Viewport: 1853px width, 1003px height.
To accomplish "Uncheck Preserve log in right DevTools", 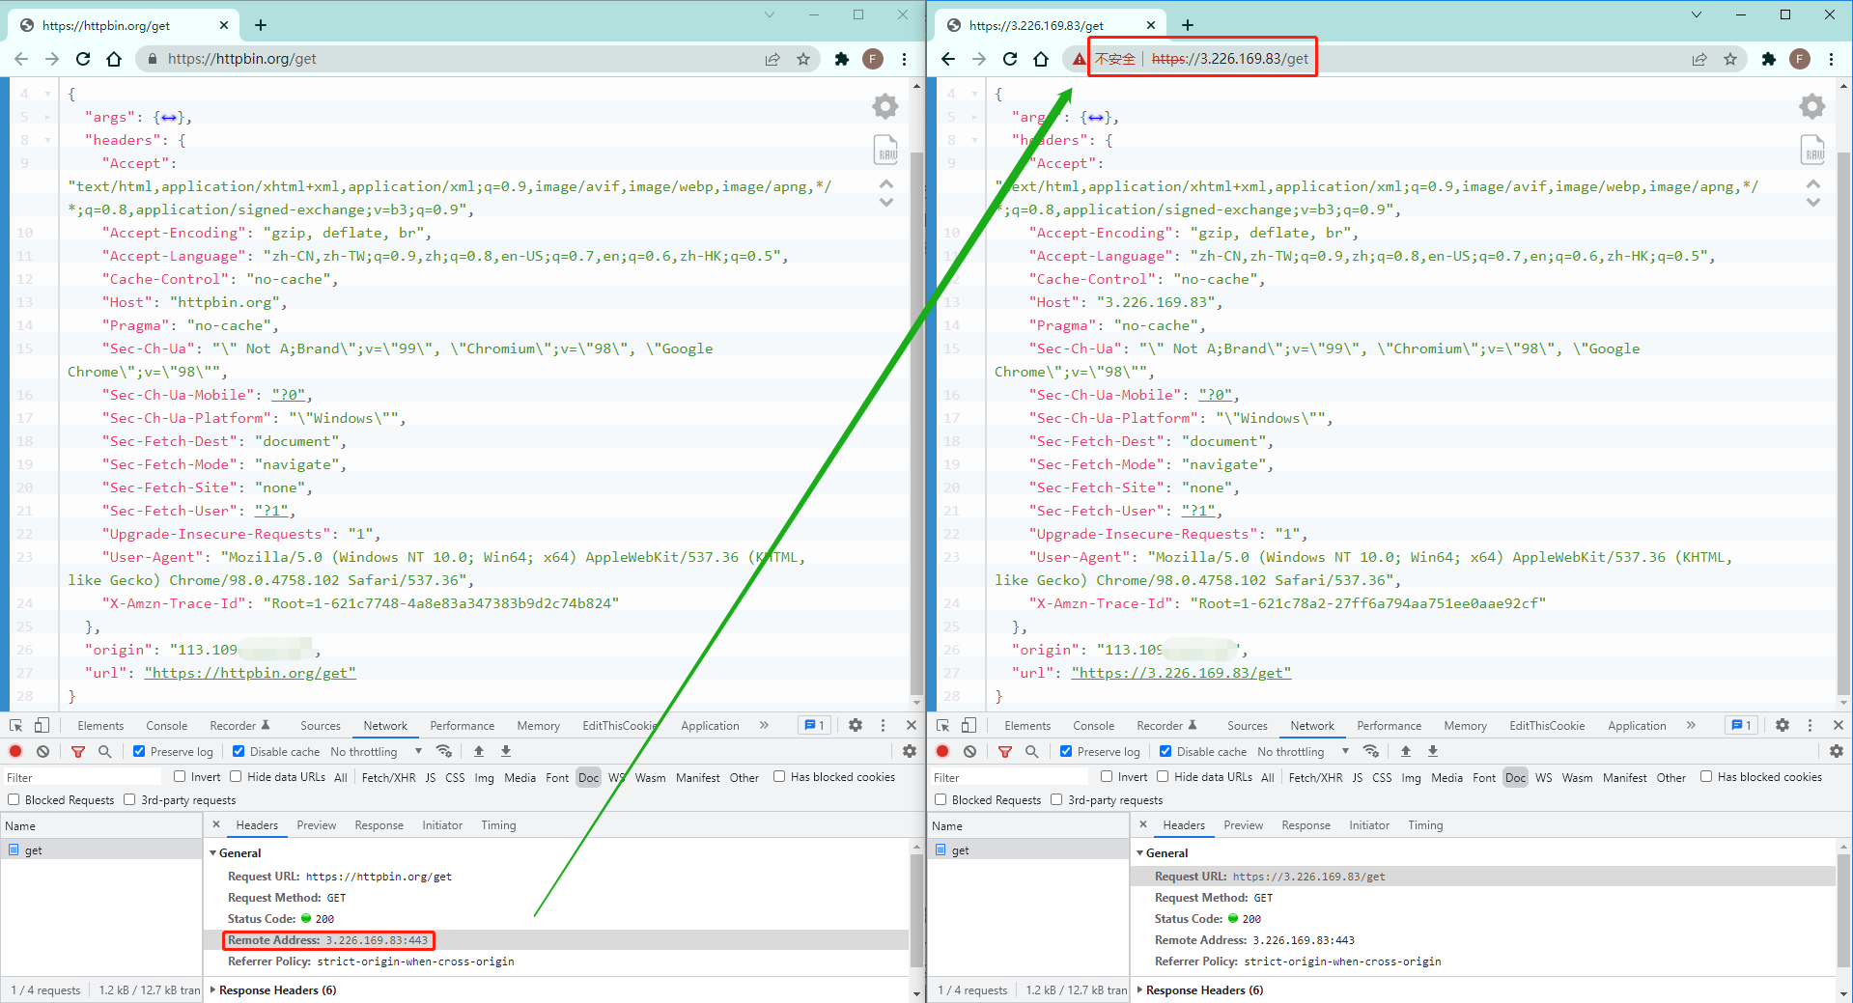I will tap(1066, 751).
